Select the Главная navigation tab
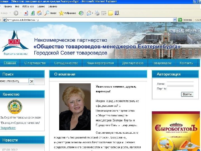 [x=10, y=63]
